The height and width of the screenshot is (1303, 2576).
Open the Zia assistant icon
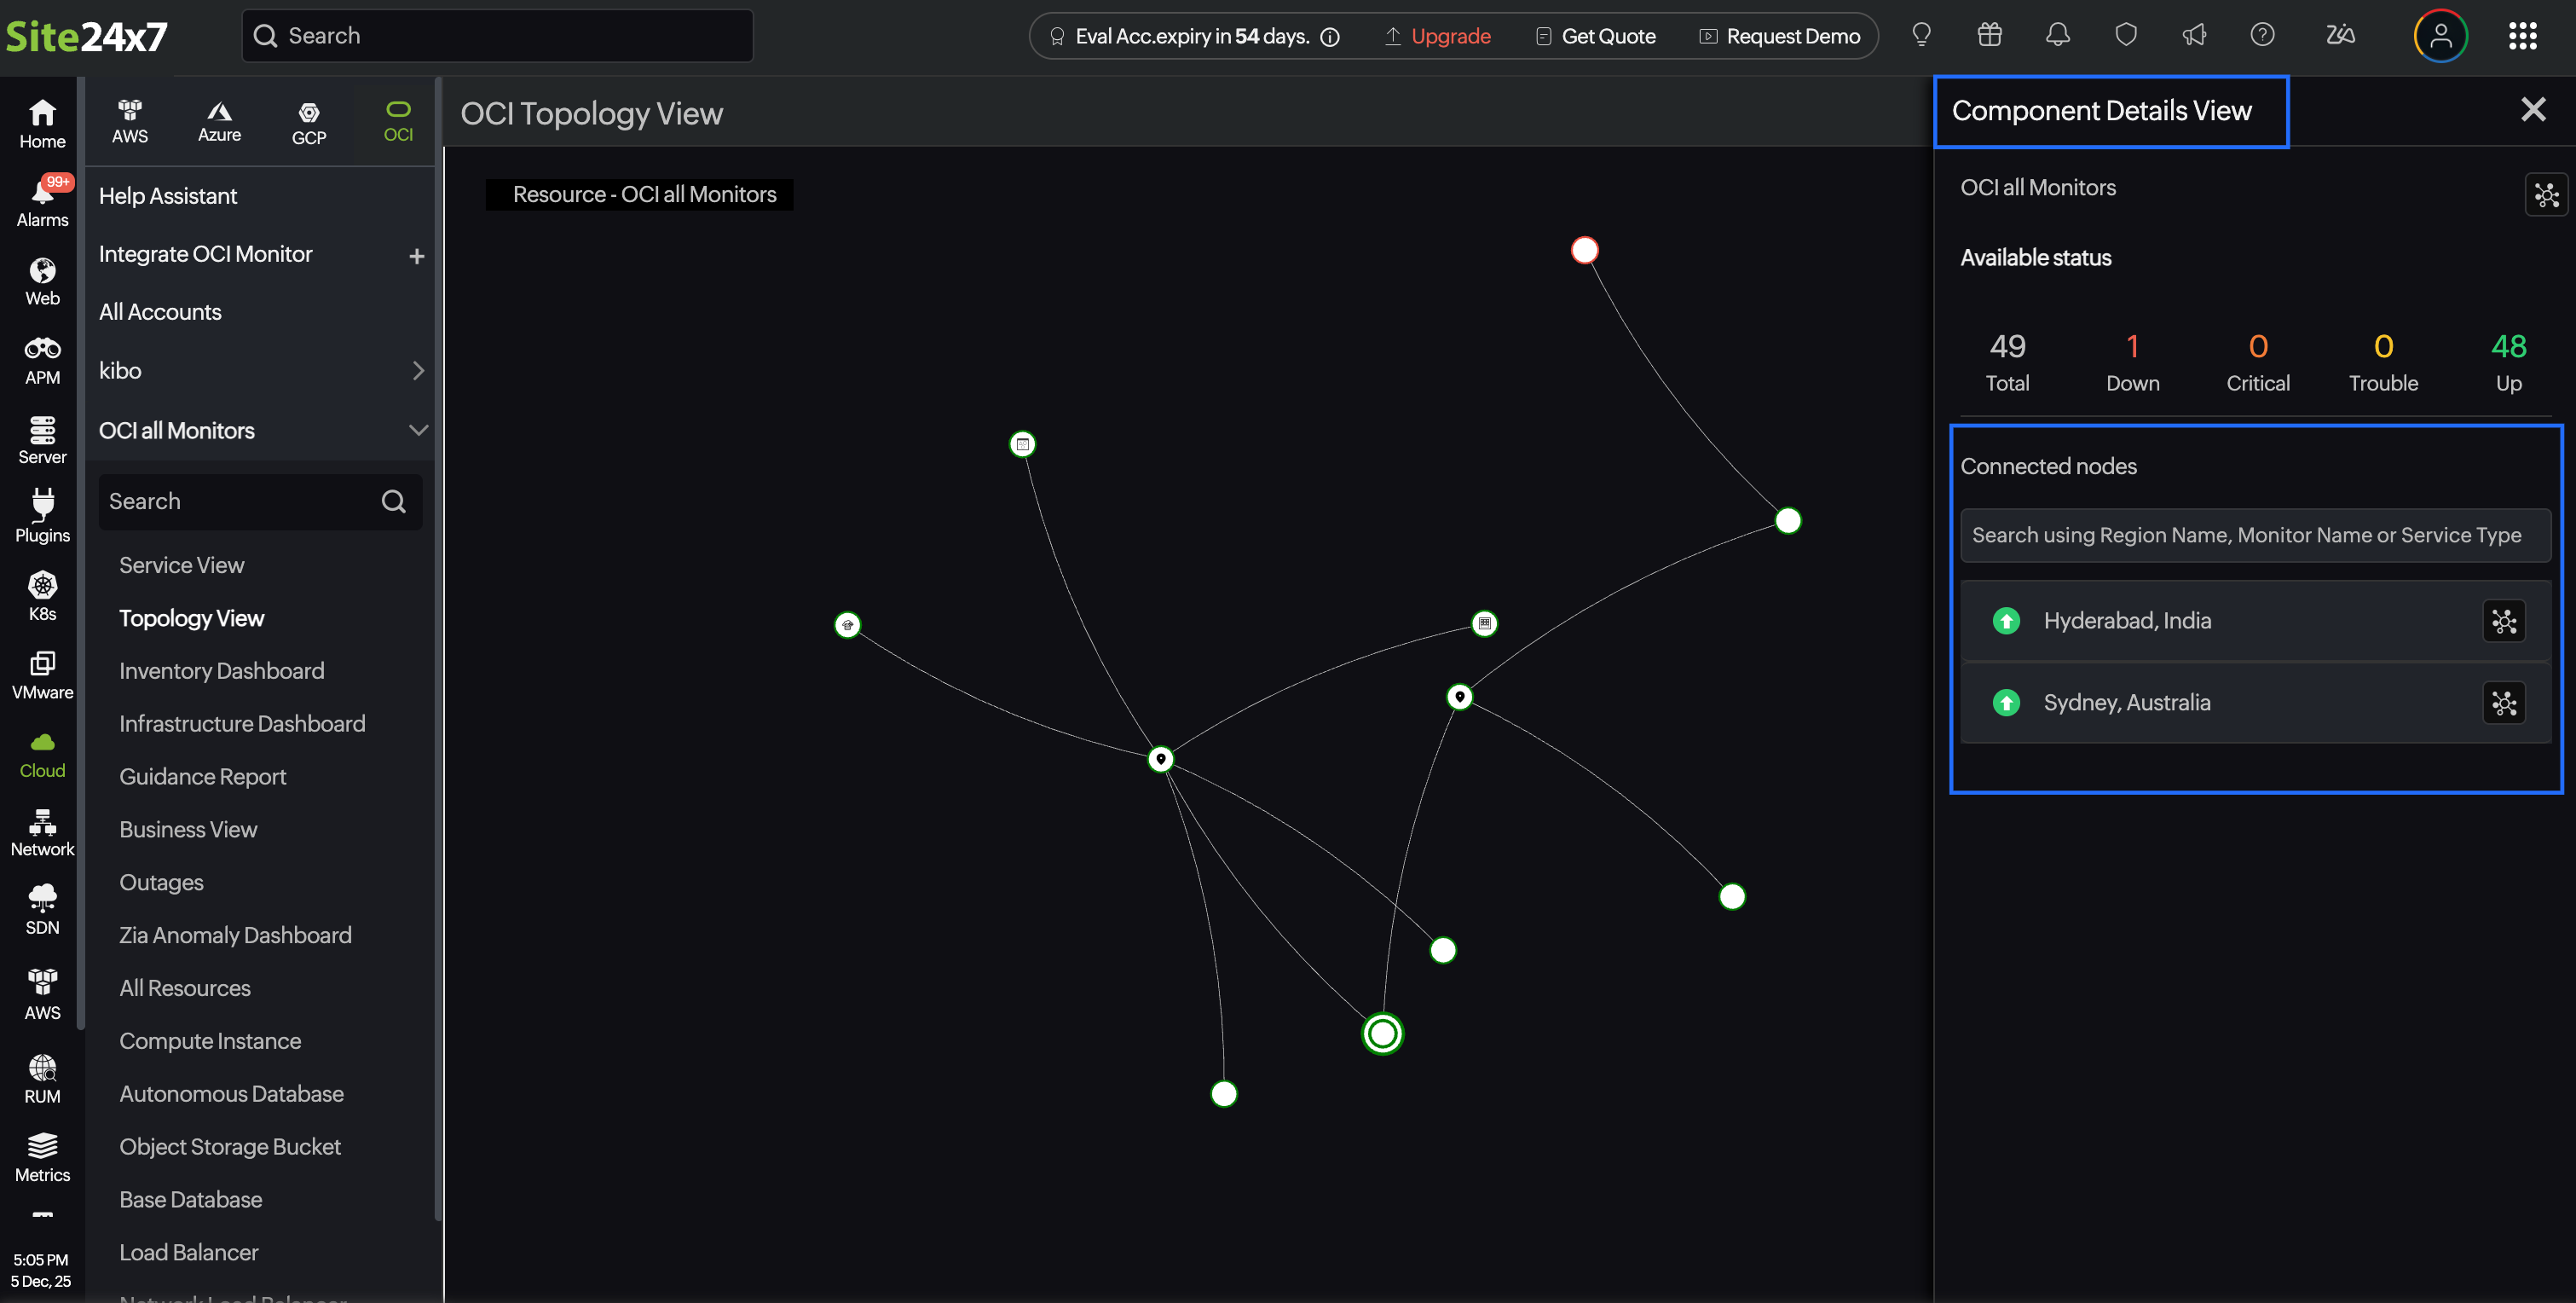point(2339,36)
